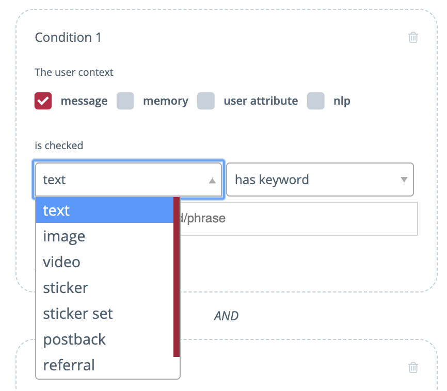Screen dimensions: 447x391
Task: Choose image from the dropdown list
Action: [x=104, y=236]
